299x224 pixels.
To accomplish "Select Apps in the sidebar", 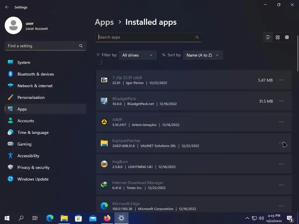I will point(45,109).
